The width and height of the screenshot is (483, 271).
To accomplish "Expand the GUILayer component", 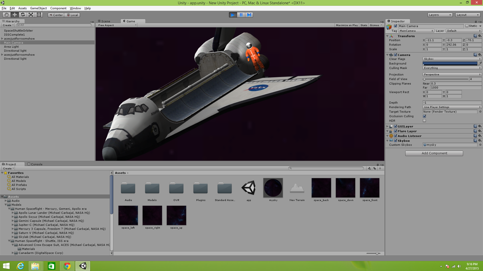I will tap(387, 126).
